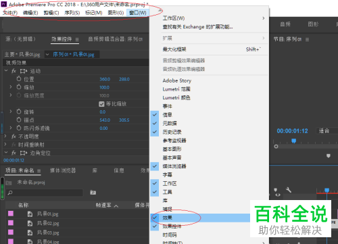The width and height of the screenshot is (338, 244).
Task: Click 查找有关 Exchange 的扩展功能 menu entry
Action: [197, 27]
